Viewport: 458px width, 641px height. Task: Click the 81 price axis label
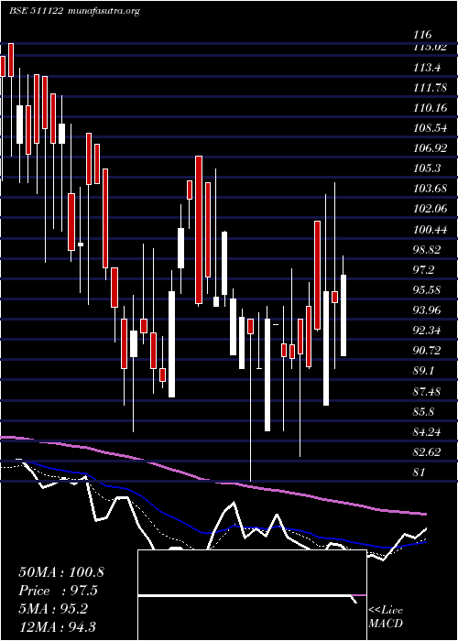[x=420, y=473]
